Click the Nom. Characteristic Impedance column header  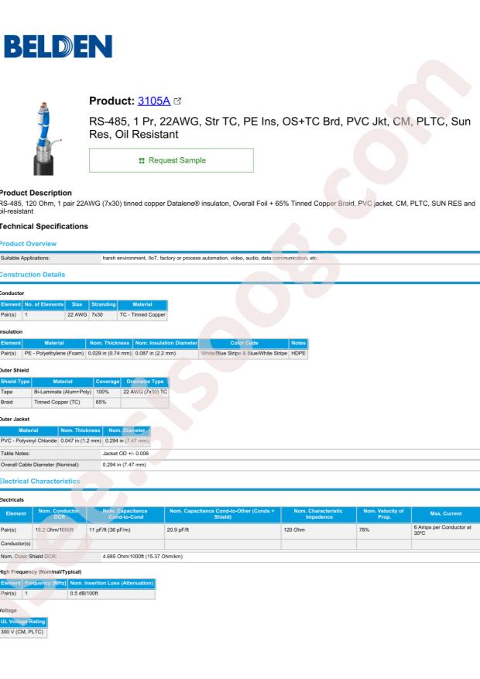coord(318,514)
